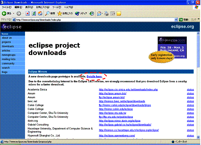201x145 pixels.
Task: Open the Search magnifier toolbar button
Action: (50, 13)
